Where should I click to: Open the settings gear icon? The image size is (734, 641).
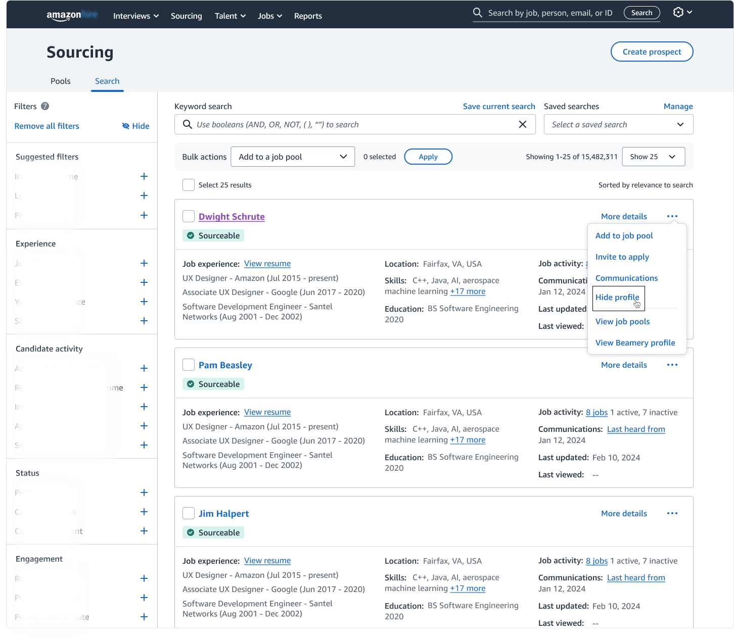[678, 12]
